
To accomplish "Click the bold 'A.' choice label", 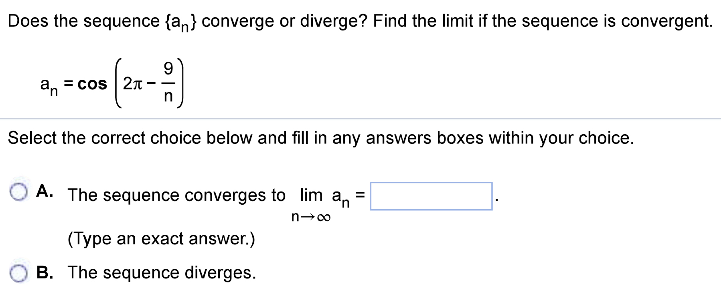I will pyautogui.click(x=44, y=193).
